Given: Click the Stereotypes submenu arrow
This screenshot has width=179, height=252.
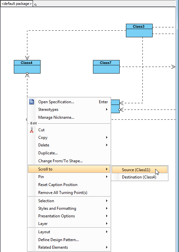Looking at the screenshot, I should tap(107, 110).
